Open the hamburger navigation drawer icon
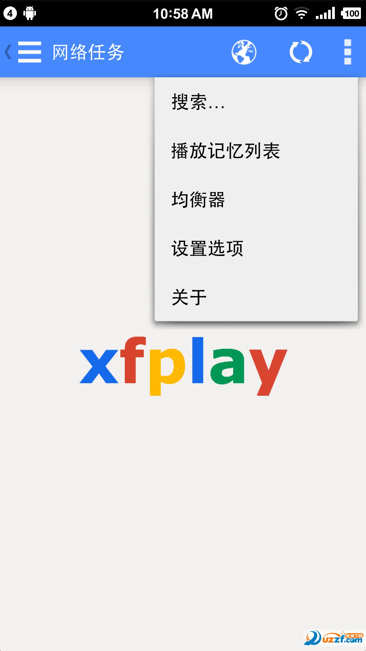Viewport: 366px width, 651px height. pyautogui.click(x=29, y=52)
